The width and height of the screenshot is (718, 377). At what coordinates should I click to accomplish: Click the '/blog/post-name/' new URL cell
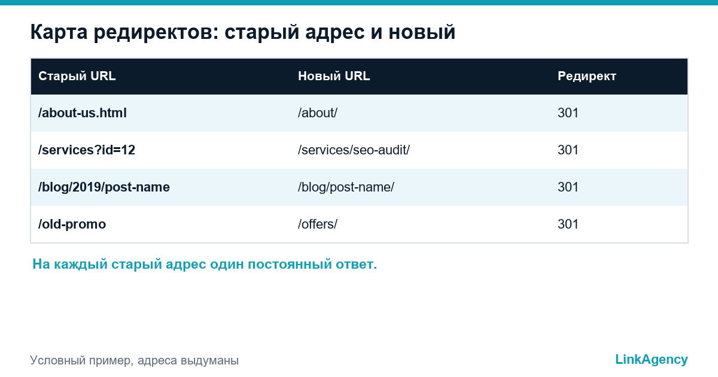(x=346, y=187)
